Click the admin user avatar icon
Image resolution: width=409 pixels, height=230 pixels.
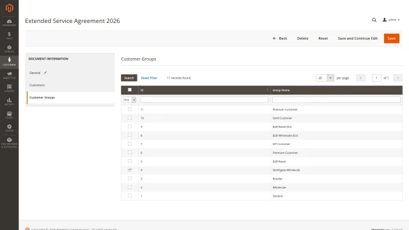tap(385, 20)
